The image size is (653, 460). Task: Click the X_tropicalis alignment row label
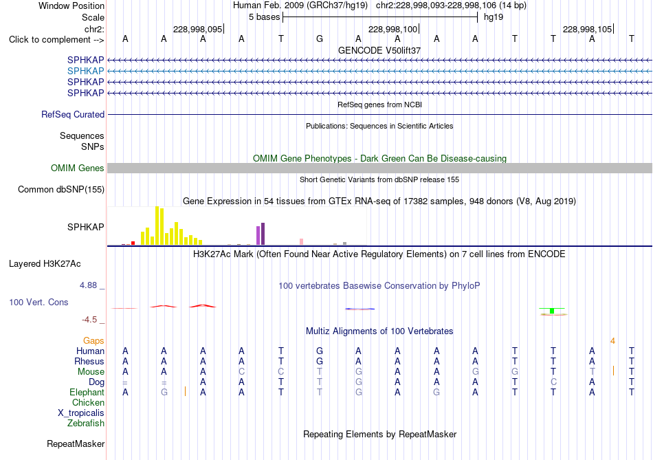click(x=81, y=413)
